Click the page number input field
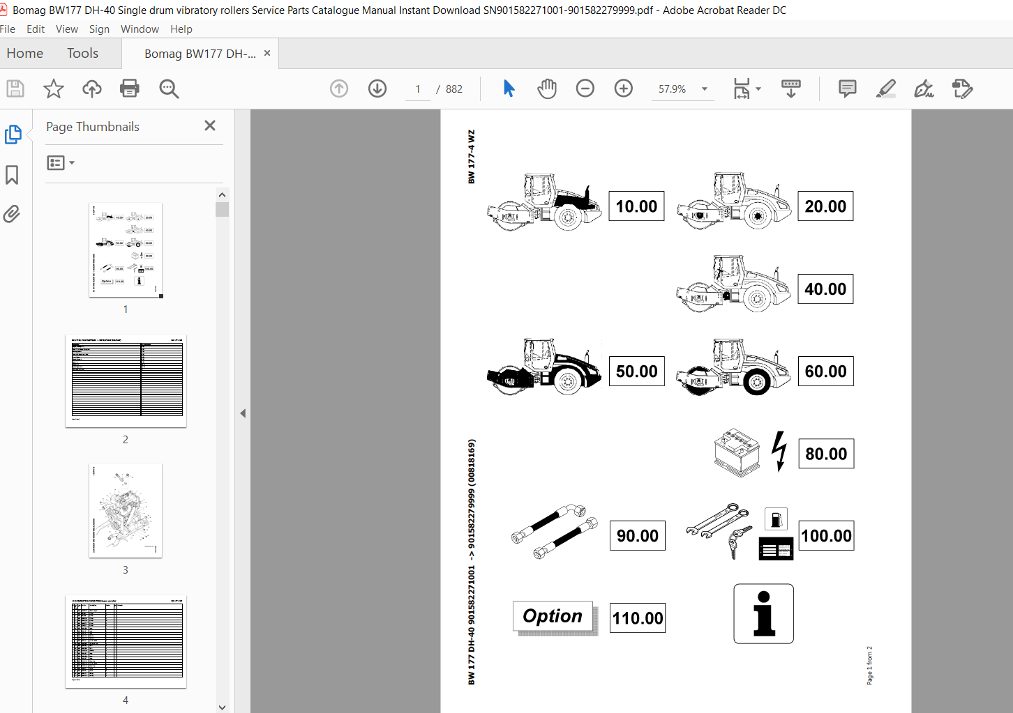 pyautogui.click(x=418, y=89)
